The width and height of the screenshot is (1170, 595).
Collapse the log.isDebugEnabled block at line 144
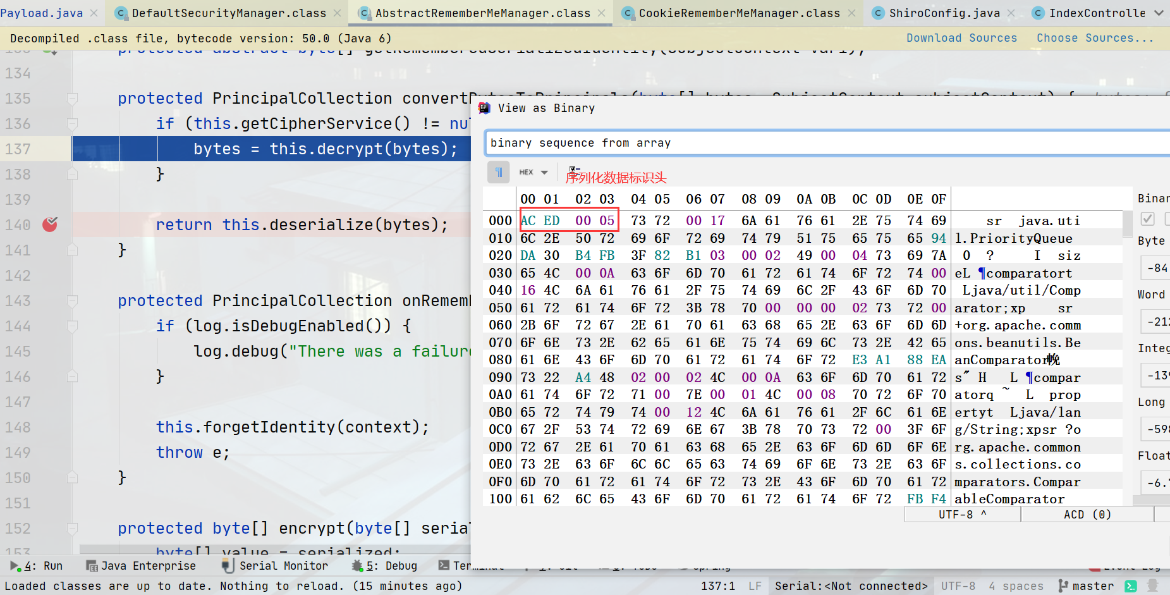click(72, 326)
